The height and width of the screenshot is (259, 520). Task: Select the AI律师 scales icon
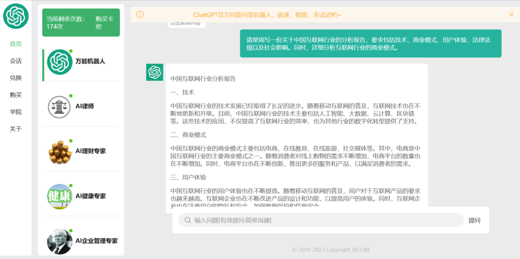(x=59, y=107)
